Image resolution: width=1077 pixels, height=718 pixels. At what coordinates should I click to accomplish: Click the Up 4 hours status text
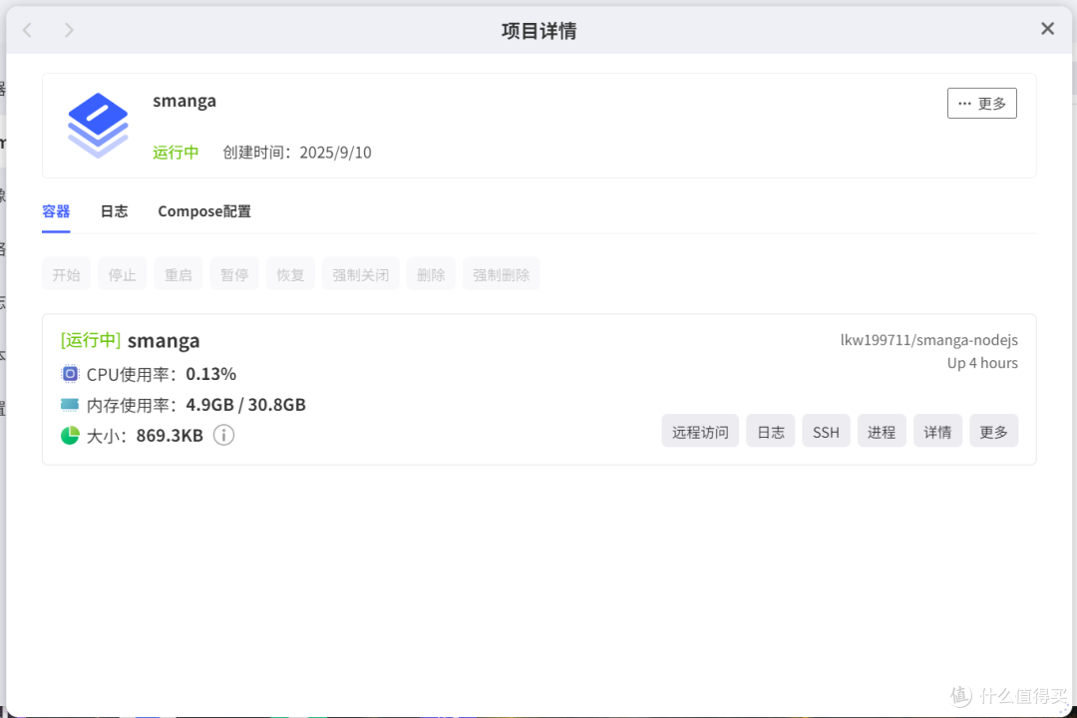[982, 363]
